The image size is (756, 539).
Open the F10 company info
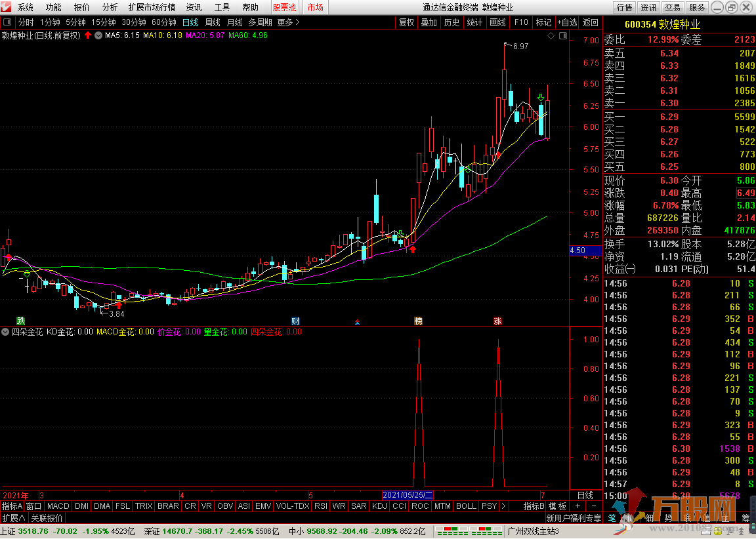(x=521, y=22)
